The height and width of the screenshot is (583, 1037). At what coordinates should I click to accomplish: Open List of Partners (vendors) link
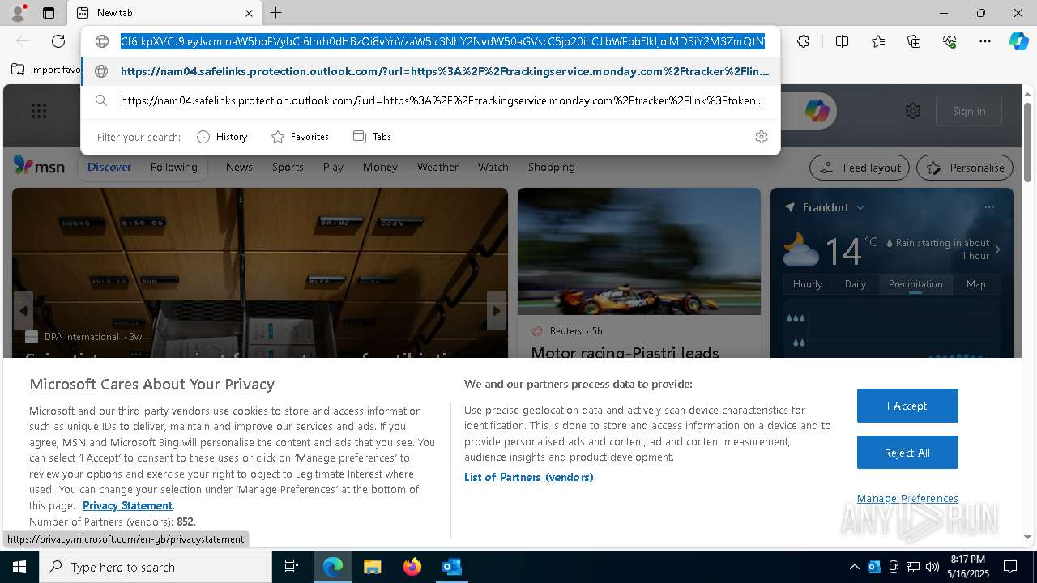[529, 477]
